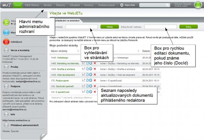
Task: Open statistics icon for Podporujeme row
Action: pyautogui.click(x=84, y=80)
